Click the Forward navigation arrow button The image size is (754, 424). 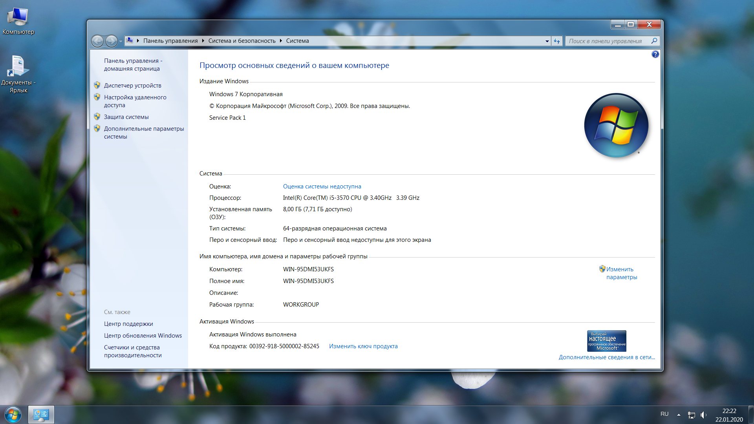112,41
